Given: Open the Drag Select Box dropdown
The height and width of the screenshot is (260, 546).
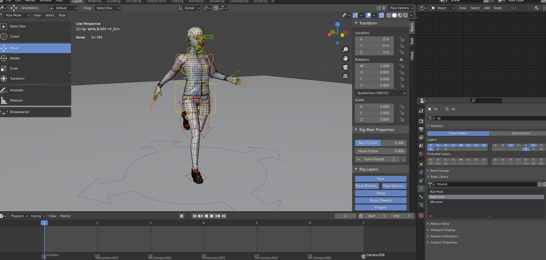Looking at the screenshot, I should pos(108,8).
